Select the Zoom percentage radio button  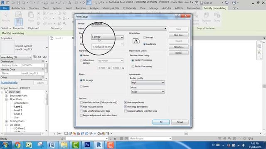81,87
